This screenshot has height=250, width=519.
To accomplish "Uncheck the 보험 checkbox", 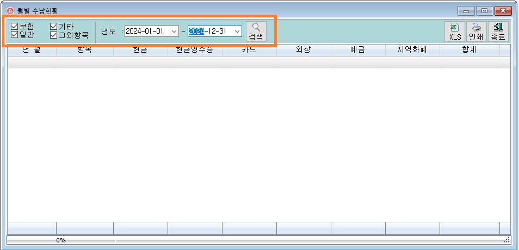I will click(14, 27).
